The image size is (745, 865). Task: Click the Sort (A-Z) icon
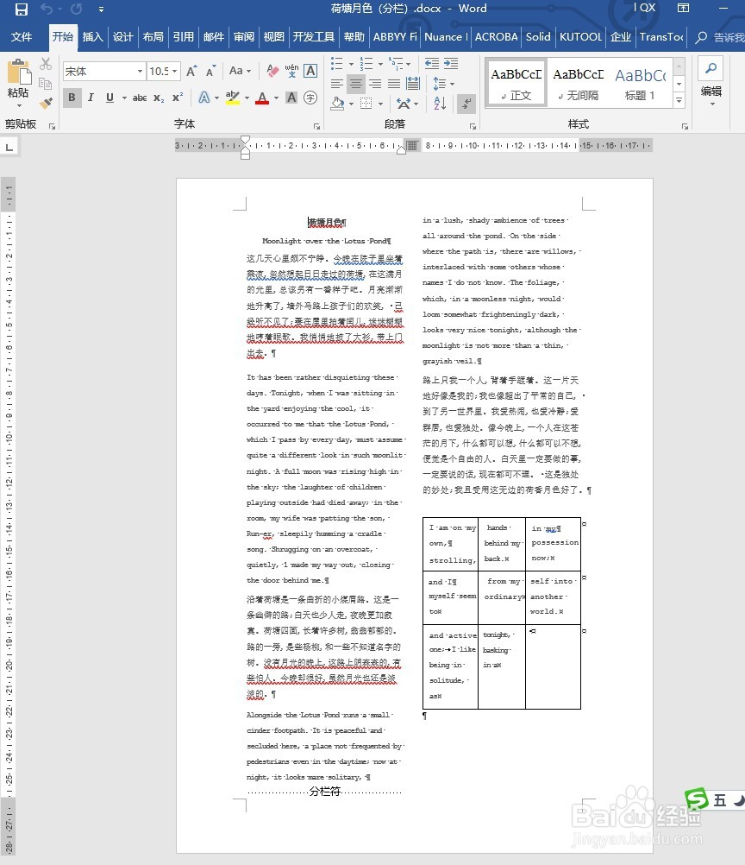(x=440, y=103)
